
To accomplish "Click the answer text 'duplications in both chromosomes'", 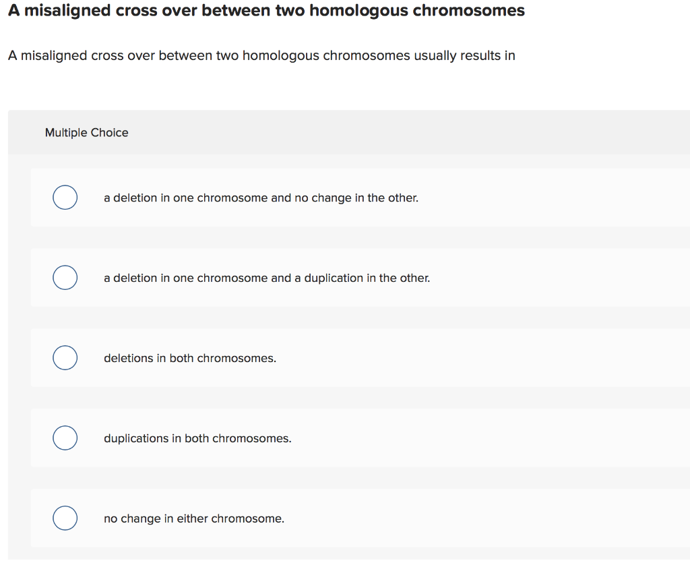I will [197, 438].
